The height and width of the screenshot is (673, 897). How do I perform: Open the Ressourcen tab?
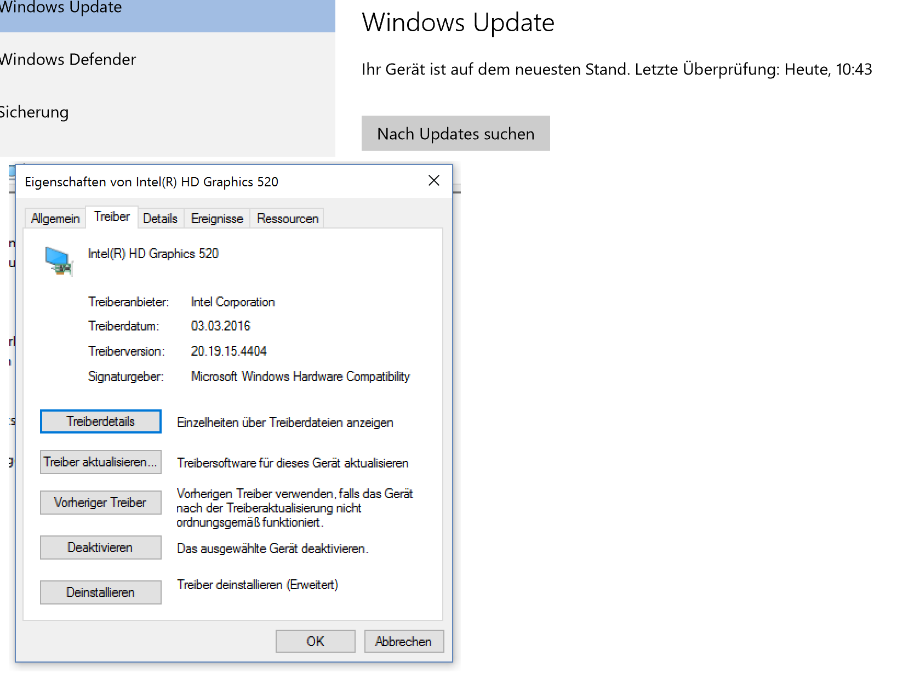(288, 219)
